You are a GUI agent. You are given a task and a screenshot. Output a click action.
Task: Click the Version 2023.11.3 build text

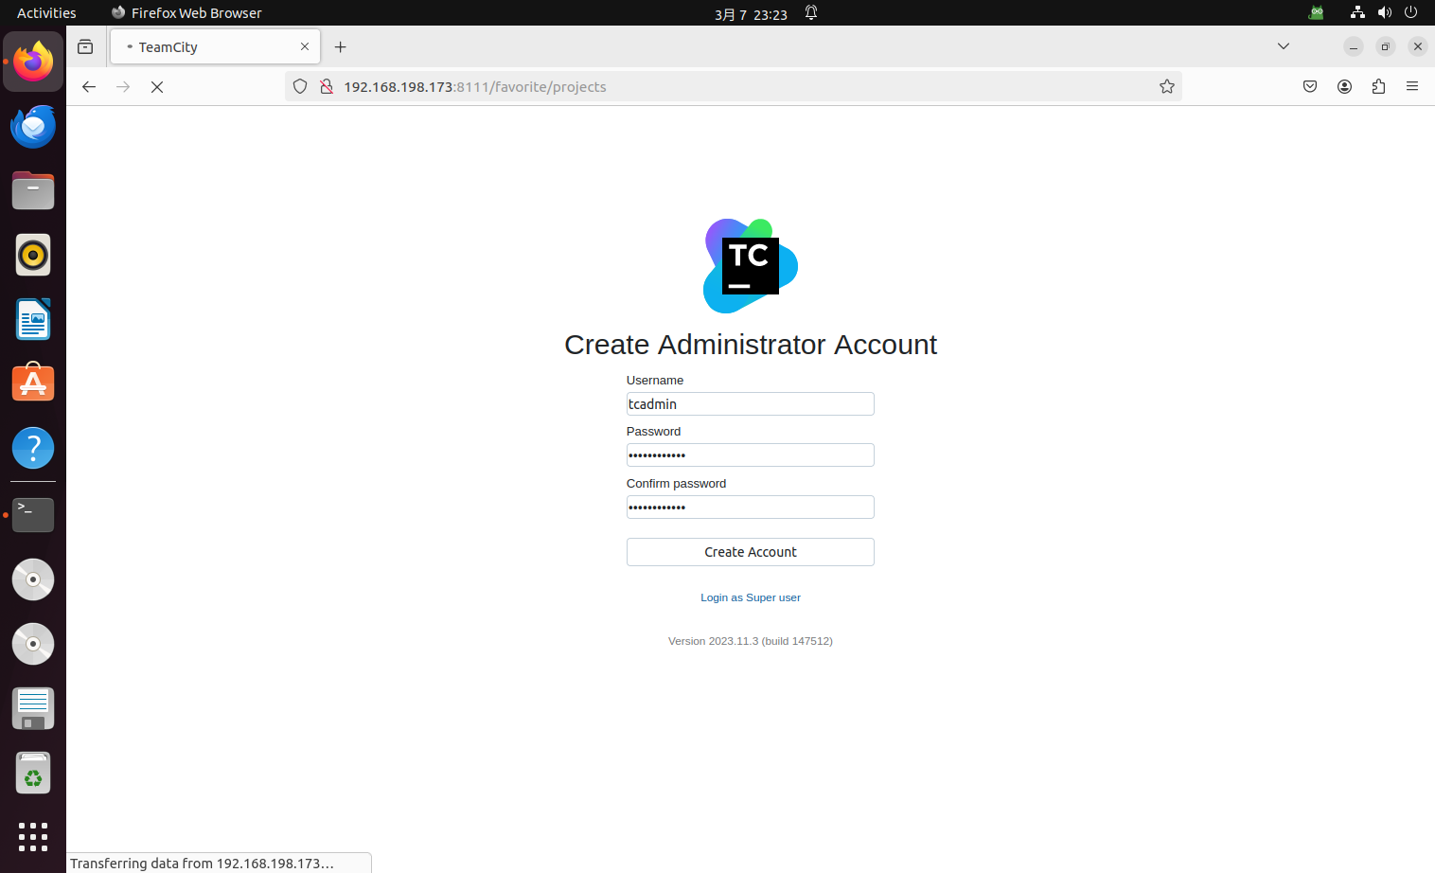751,641
